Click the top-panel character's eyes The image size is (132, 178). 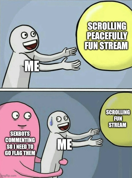(x=29, y=35)
